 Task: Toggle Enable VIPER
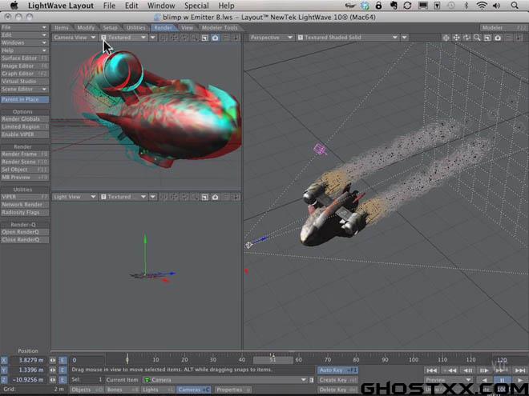25,134
